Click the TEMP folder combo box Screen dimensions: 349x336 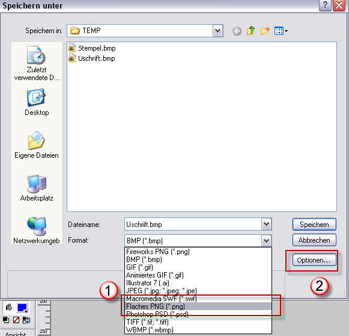coord(145,31)
